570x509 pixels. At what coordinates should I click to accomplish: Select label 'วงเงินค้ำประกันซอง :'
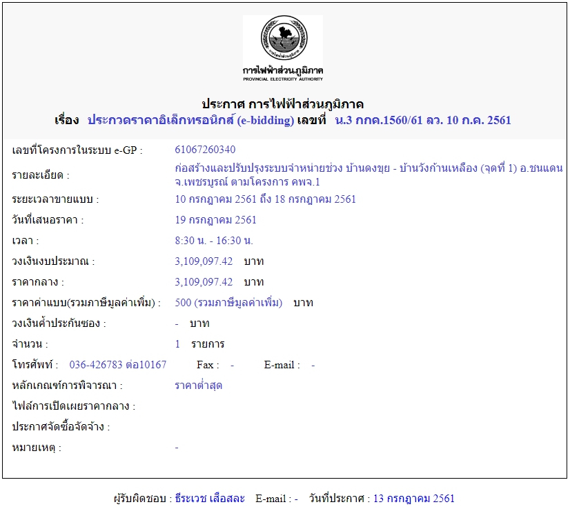(x=59, y=323)
